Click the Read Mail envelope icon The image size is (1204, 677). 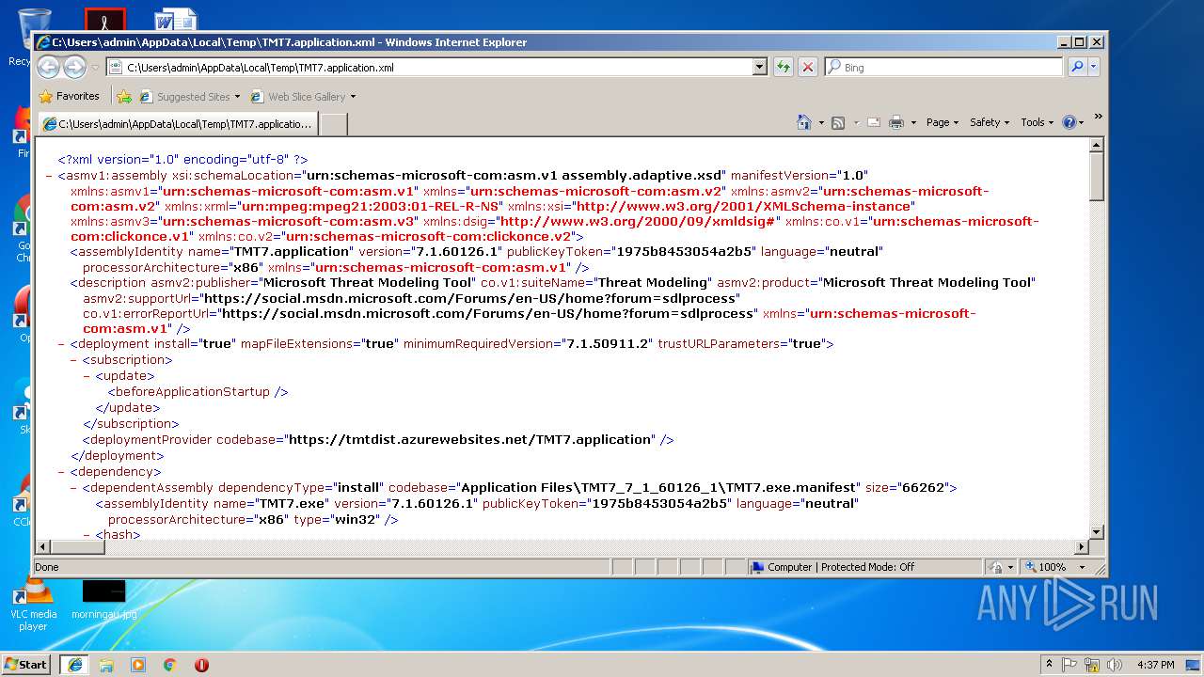pos(874,122)
